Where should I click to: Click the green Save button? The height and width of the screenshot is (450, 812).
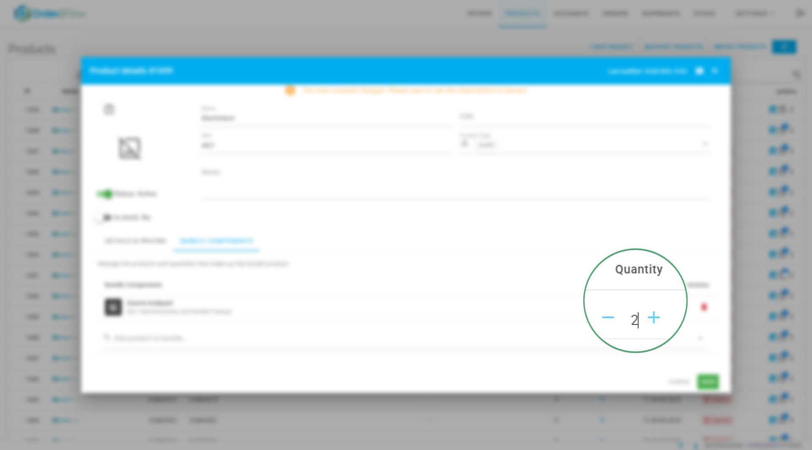708,382
